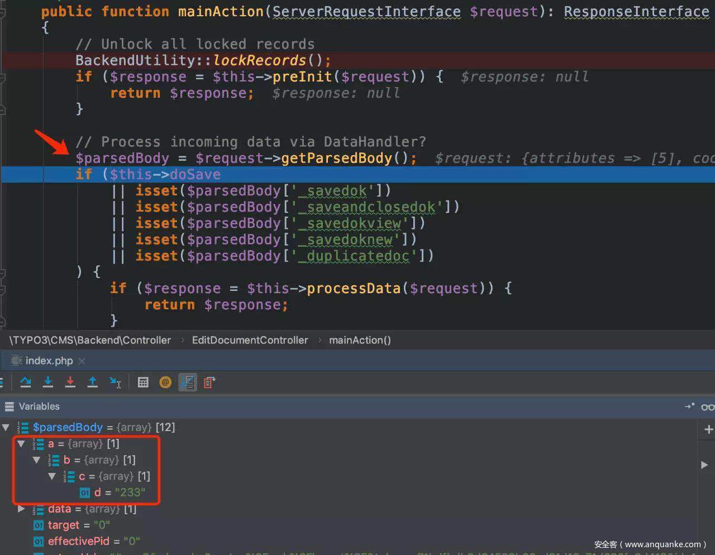
Task: Click the Step Out up-arrow icon
Action: pos(93,382)
